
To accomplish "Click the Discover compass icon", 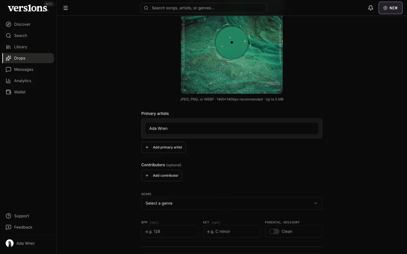I will tap(9, 24).
